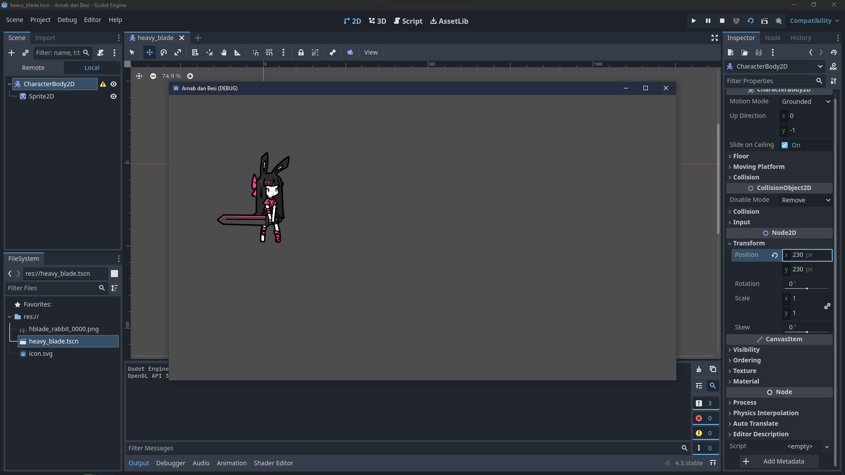Collapse the res:// folder in FileSystem
The width and height of the screenshot is (845, 475).
coord(10,317)
